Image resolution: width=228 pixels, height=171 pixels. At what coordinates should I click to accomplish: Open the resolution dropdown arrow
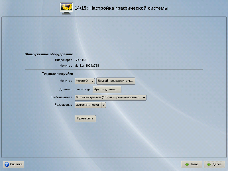point(103,105)
